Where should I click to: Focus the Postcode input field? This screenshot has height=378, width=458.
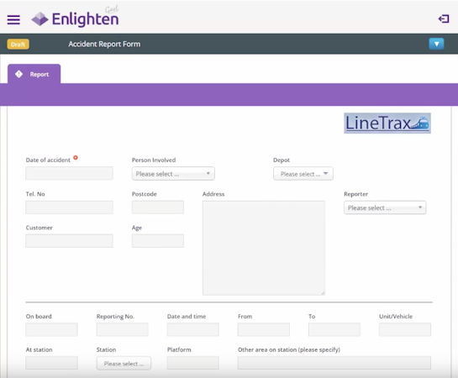(x=158, y=207)
